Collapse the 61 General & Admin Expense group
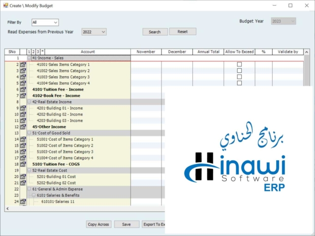The height and width of the screenshot is (236, 315). pyautogui.click(x=29, y=189)
